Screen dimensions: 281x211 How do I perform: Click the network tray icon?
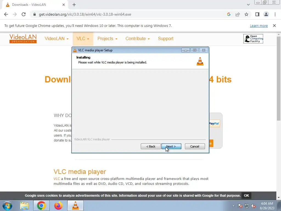247,206
